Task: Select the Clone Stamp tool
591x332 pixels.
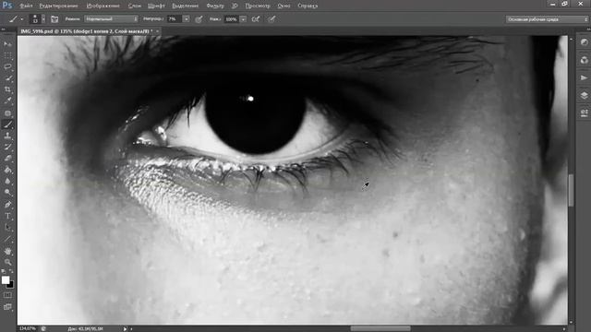Action: coord(7,136)
